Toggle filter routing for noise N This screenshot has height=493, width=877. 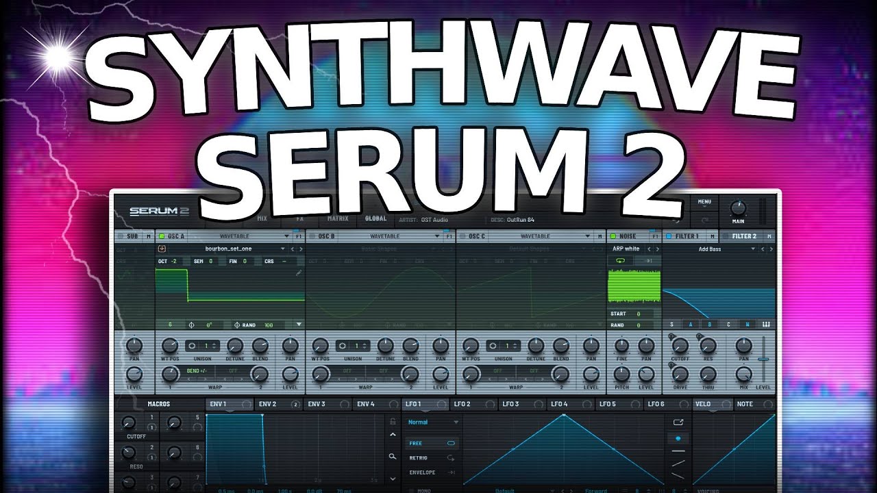pyautogui.click(x=748, y=325)
